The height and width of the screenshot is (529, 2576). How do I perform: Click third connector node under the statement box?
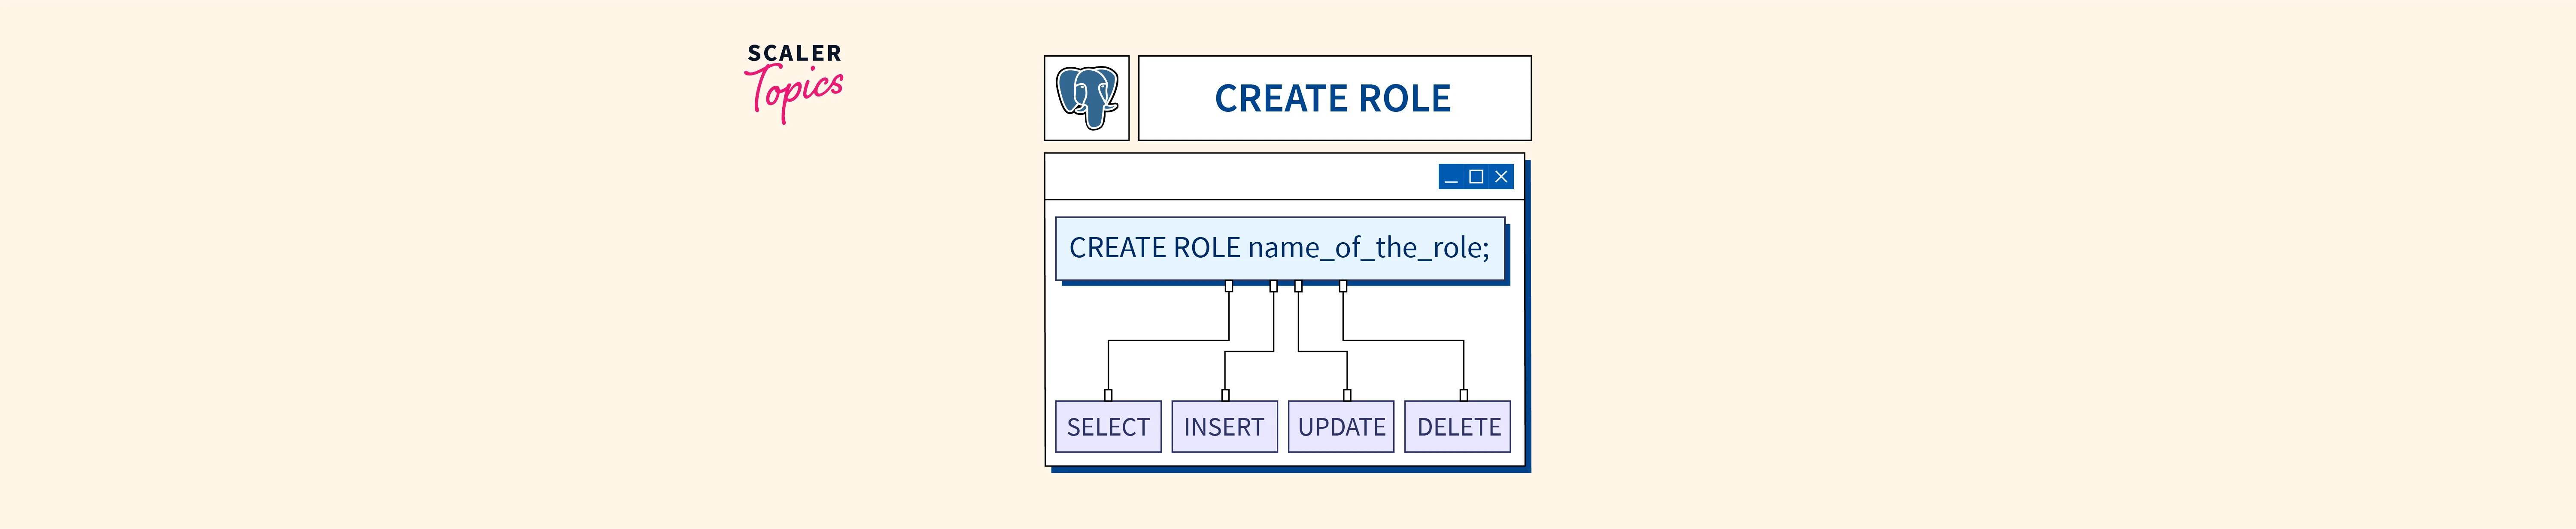[x=1298, y=286]
